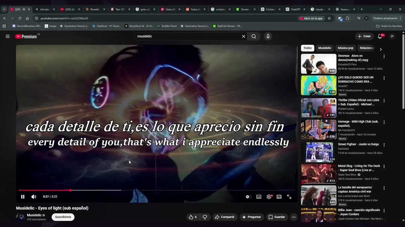Mute audio on the playing YouTube tab
This screenshot has width=405, height=227.
click(x=24, y=9)
